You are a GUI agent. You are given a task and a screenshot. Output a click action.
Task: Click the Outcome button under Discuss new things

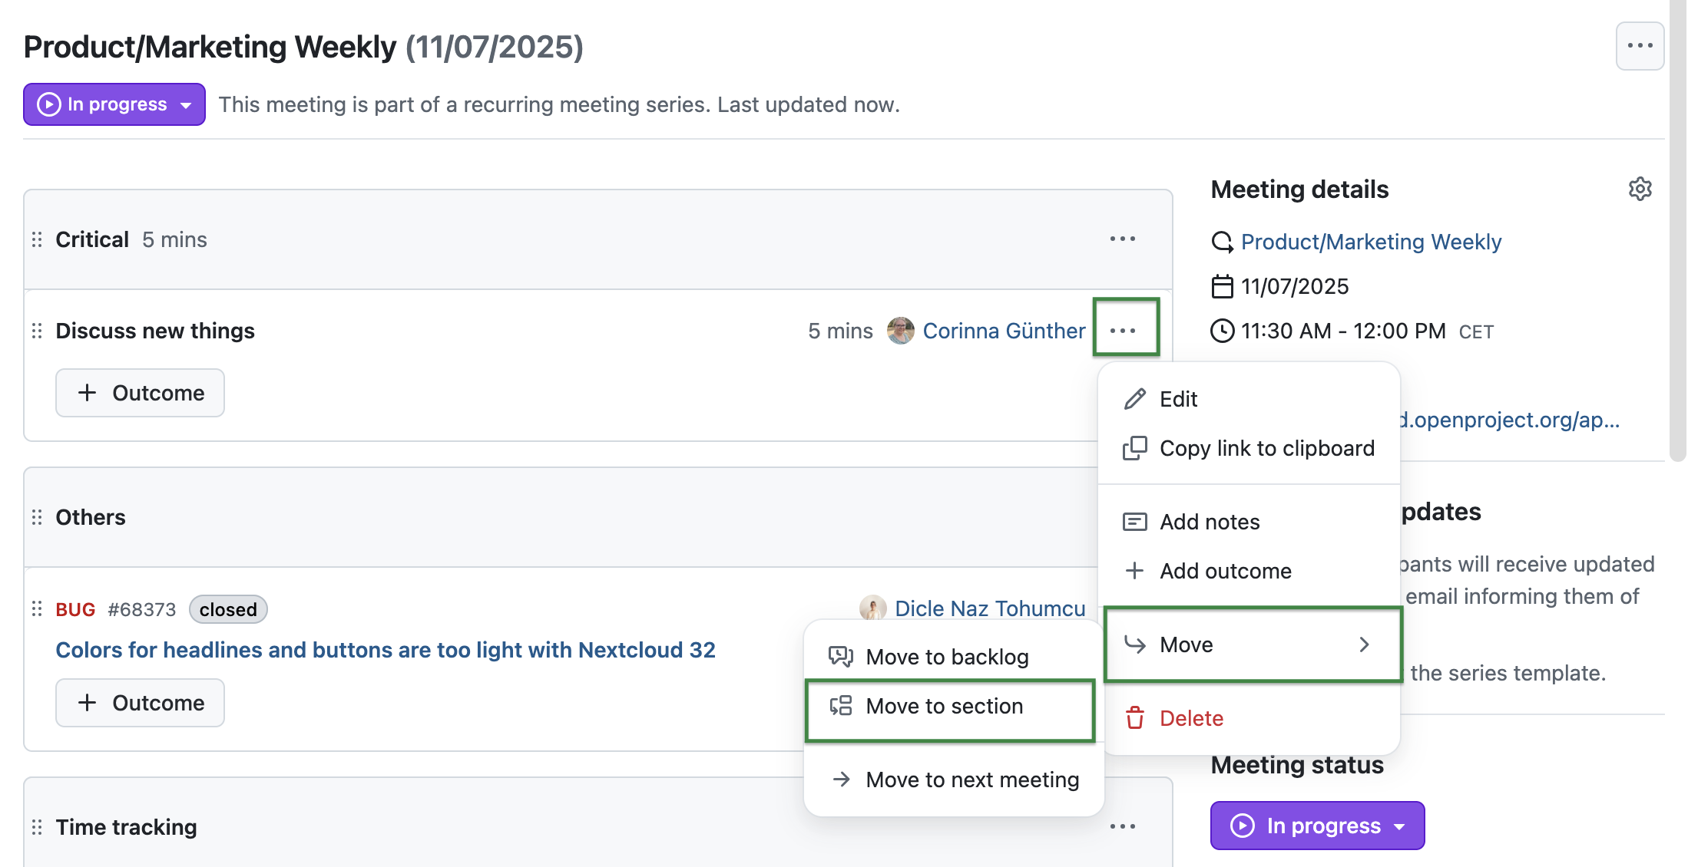(140, 392)
